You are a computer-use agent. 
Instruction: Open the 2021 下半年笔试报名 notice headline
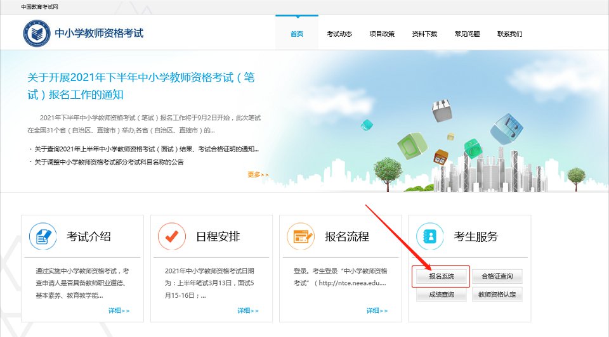141,86
